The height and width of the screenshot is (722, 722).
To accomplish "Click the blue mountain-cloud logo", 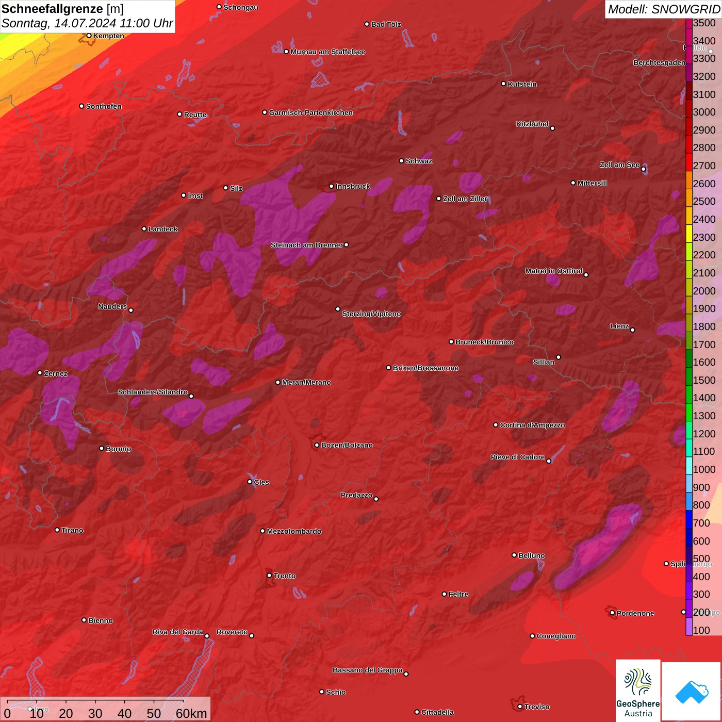I will coord(692,692).
